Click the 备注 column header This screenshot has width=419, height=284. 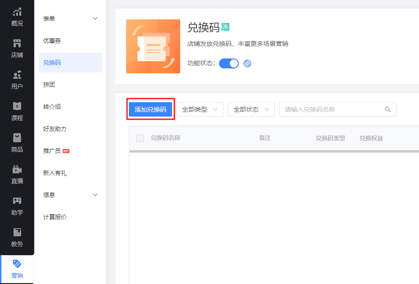point(265,138)
